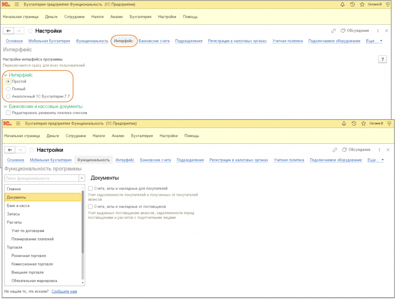This screenshot has width=395, height=299.
Task: Collapse Банковские и кассовые документы section
Action: tap(5, 106)
